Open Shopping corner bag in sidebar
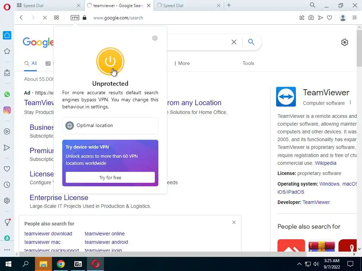 point(7,73)
